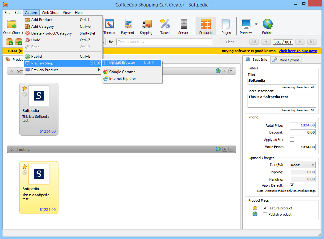Select Delete Product/Category menu item
The height and width of the screenshot is (239, 324).
(x=63, y=33)
